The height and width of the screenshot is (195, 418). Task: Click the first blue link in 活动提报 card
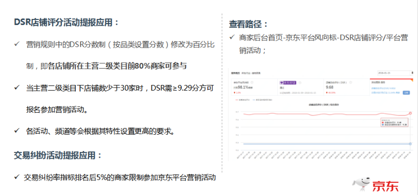(383, 88)
